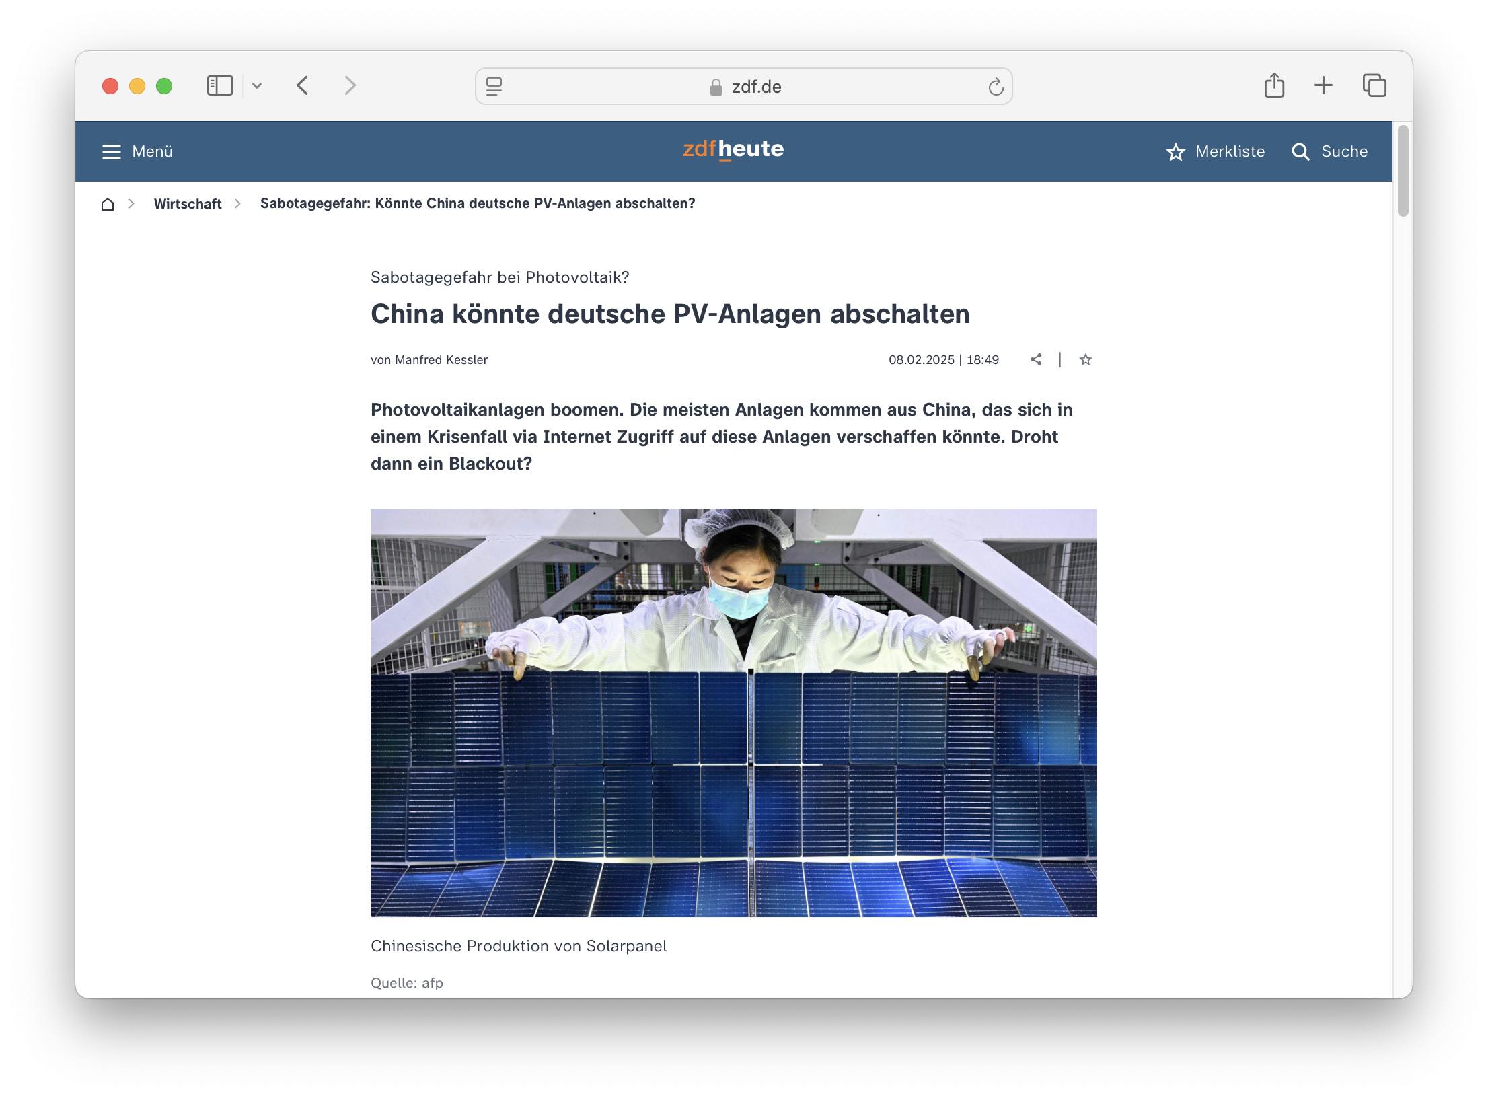The width and height of the screenshot is (1488, 1098).
Task: Open the Merkliste star in header
Action: pyautogui.click(x=1175, y=152)
